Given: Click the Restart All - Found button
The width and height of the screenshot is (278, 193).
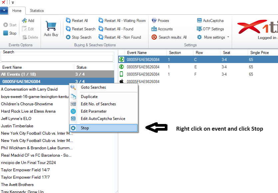Looking at the screenshot, I should (x=116, y=29).
